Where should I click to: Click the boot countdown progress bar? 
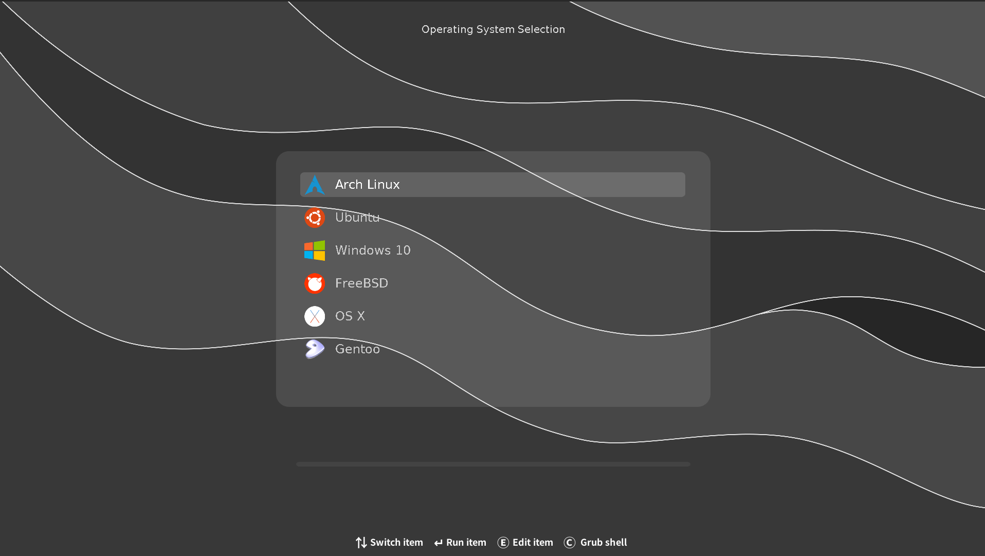pos(493,464)
